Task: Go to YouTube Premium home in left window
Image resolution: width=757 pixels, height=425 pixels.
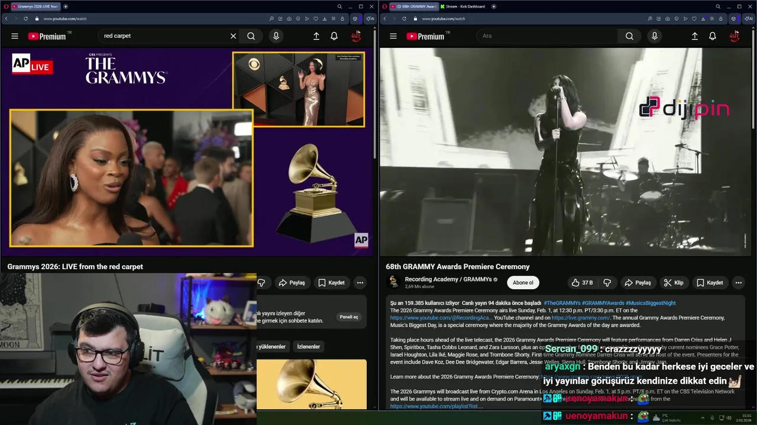Action: pyautogui.click(x=48, y=36)
